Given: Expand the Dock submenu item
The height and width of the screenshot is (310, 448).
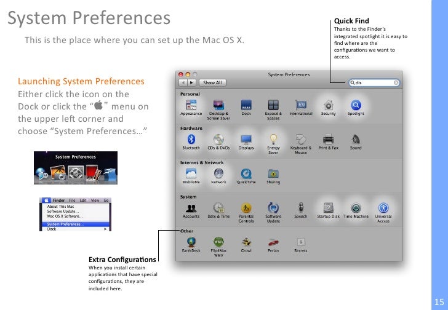Looking at the screenshot, I should pos(76,229).
